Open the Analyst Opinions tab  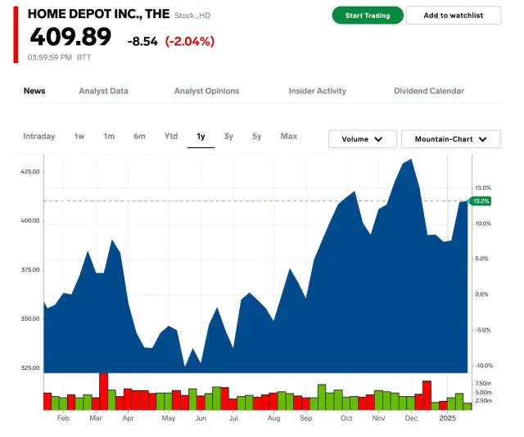click(206, 91)
